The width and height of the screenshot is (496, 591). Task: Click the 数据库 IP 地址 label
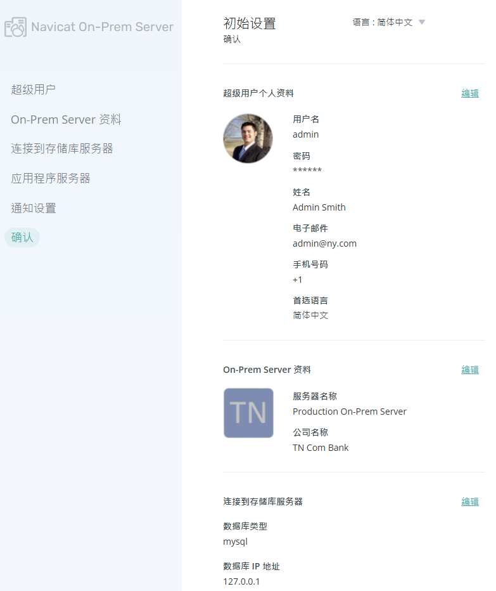click(x=251, y=566)
